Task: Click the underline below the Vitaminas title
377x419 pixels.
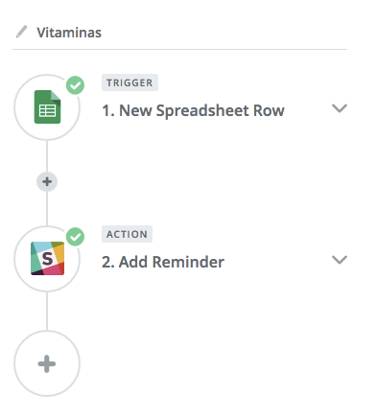Action: tap(179, 50)
